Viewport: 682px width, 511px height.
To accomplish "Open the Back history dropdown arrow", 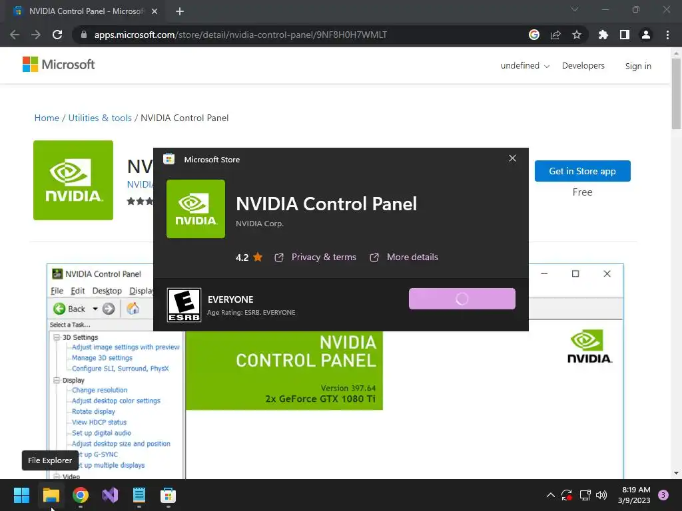I will [x=95, y=309].
